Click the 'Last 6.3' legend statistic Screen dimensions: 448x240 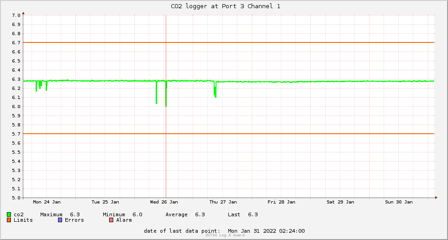(243, 214)
